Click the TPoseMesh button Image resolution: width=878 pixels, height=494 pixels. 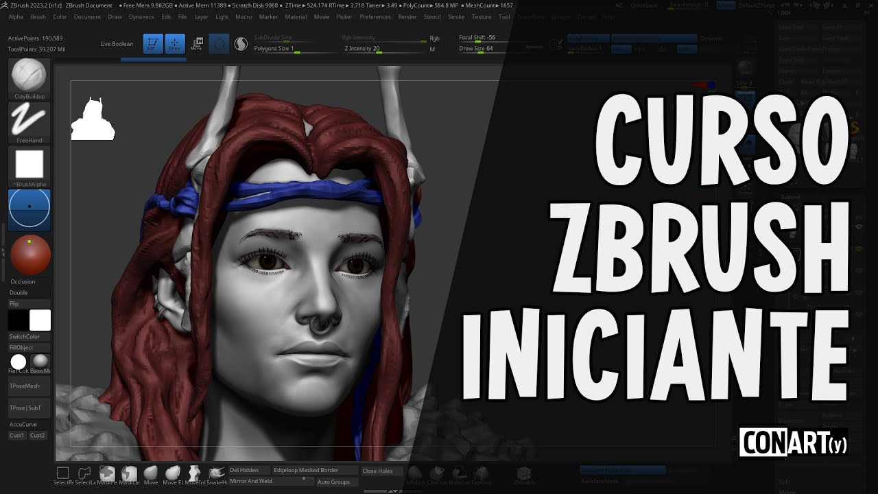[x=29, y=386]
